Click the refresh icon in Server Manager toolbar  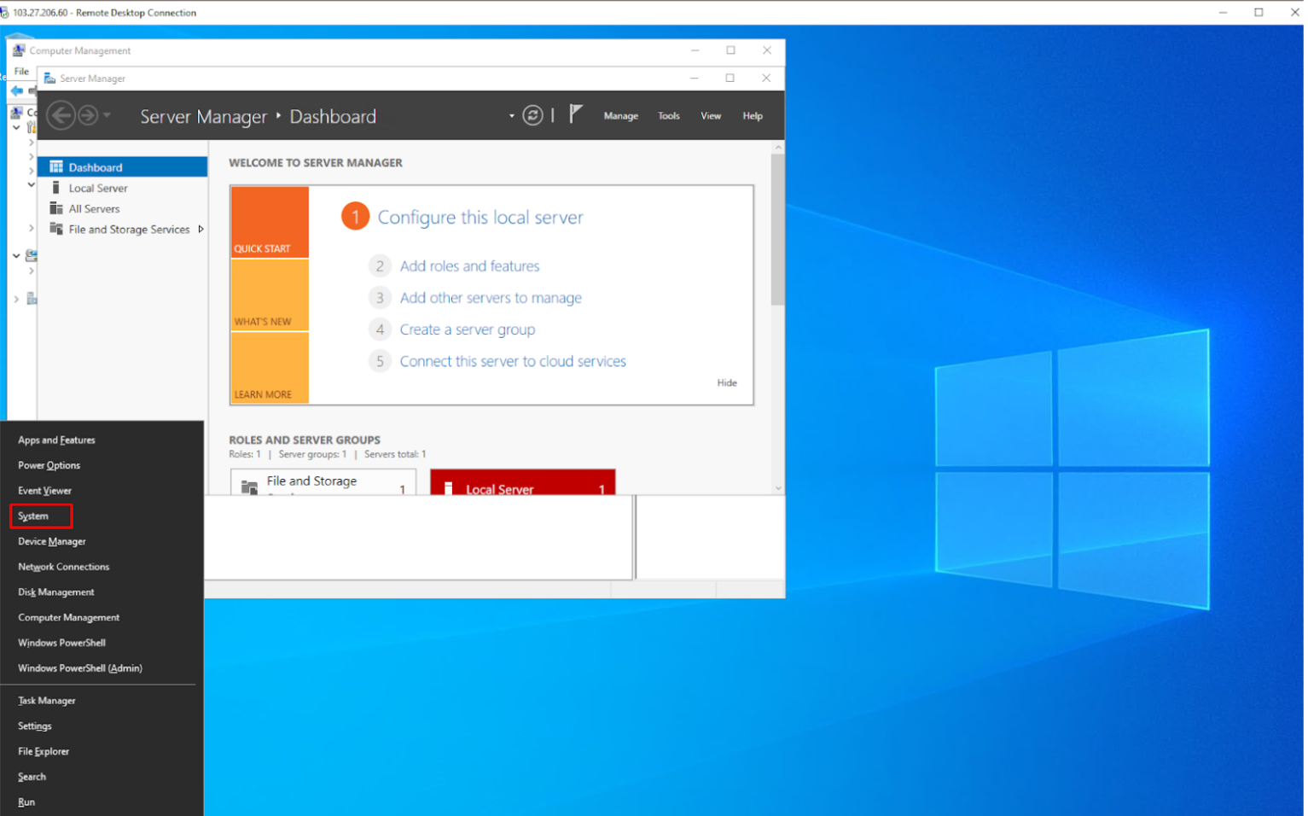click(x=532, y=114)
